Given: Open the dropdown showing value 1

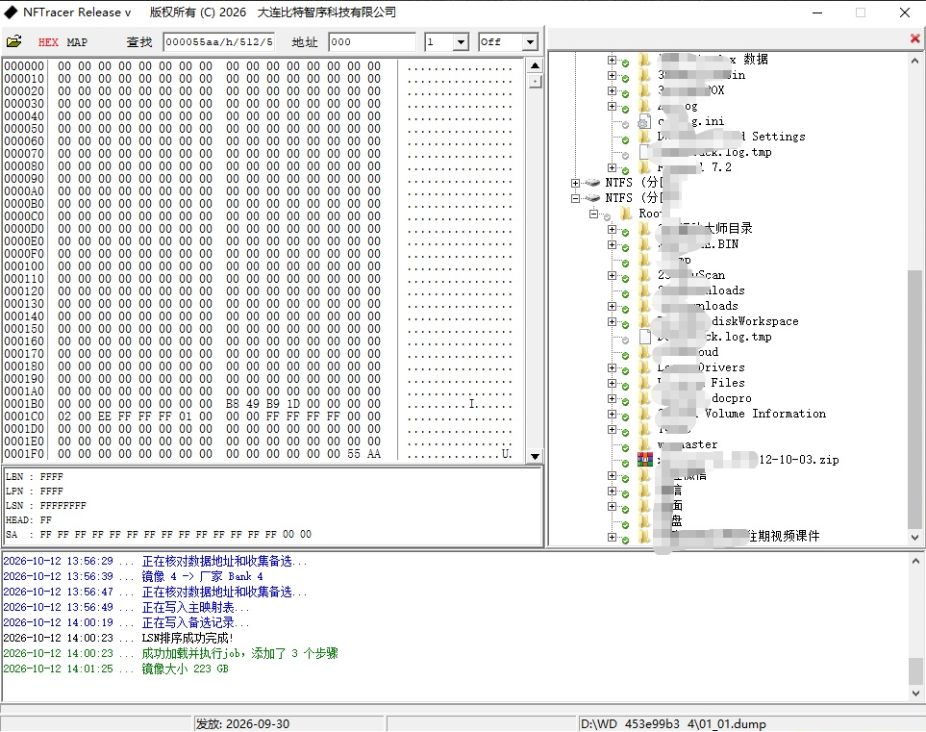Looking at the screenshot, I should tap(461, 42).
